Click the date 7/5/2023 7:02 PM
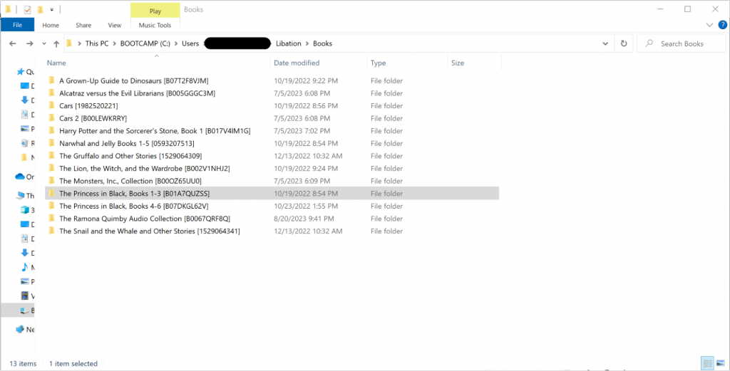Screen dimensions: 730x371 pos(302,130)
